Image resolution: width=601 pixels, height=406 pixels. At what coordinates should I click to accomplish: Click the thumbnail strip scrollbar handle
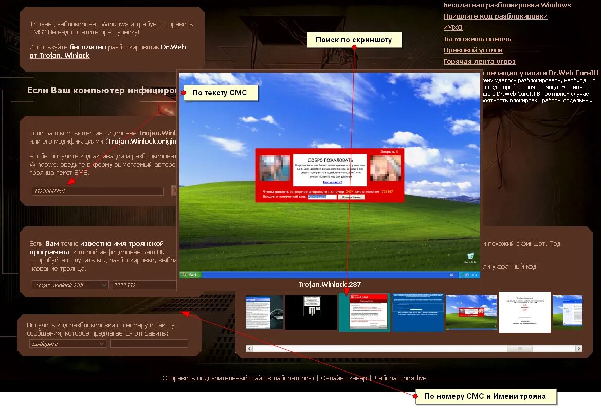pos(520,348)
